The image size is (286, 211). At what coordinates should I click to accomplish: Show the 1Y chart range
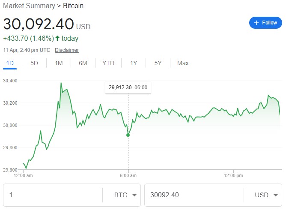point(134,63)
